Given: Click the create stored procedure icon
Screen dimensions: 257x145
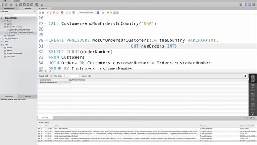Looking at the screenshot, I should coord(28,4).
